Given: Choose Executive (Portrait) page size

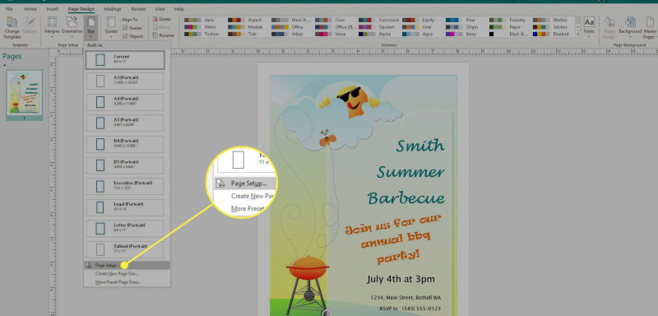Looking at the screenshot, I should 125,186.
